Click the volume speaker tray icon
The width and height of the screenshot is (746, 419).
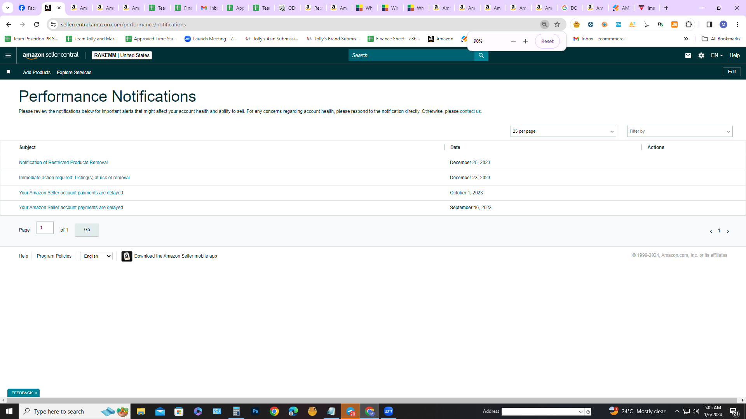click(695, 411)
